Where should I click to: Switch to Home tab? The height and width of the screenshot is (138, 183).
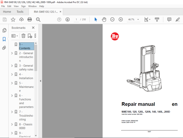click(7, 12)
